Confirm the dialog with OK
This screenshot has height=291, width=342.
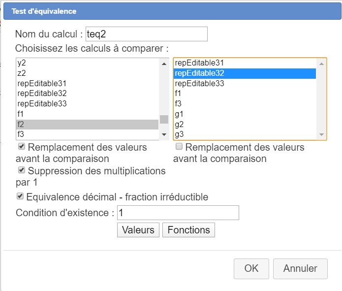coord(251,268)
